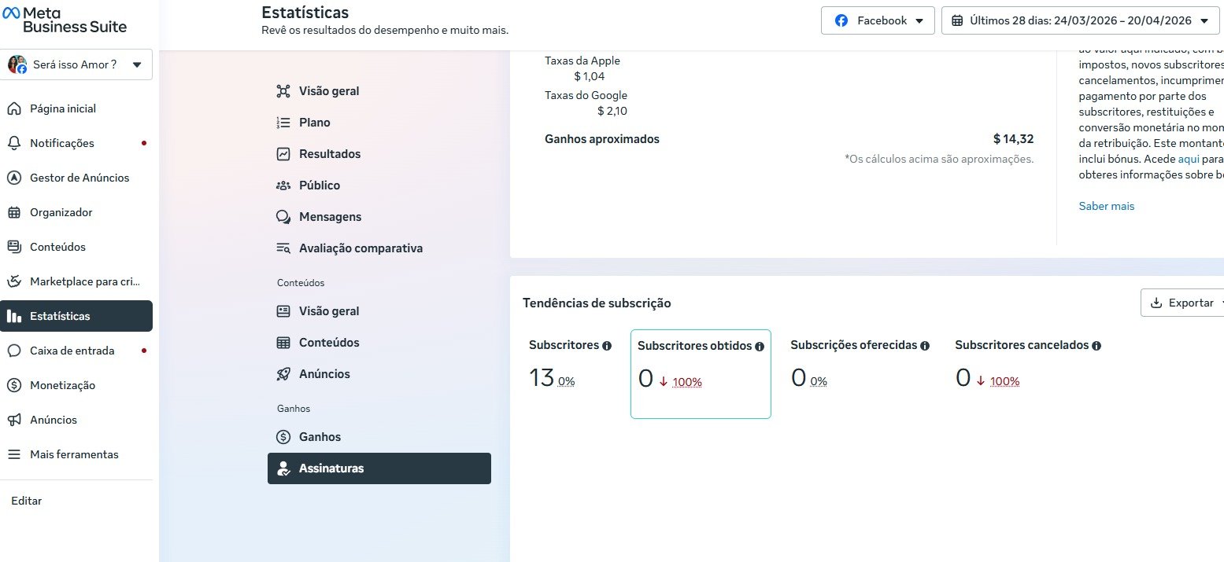This screenshot has height=562, width=1224.
Task: Go to Ganhos in the statistics menu
Action: (320, 437)
